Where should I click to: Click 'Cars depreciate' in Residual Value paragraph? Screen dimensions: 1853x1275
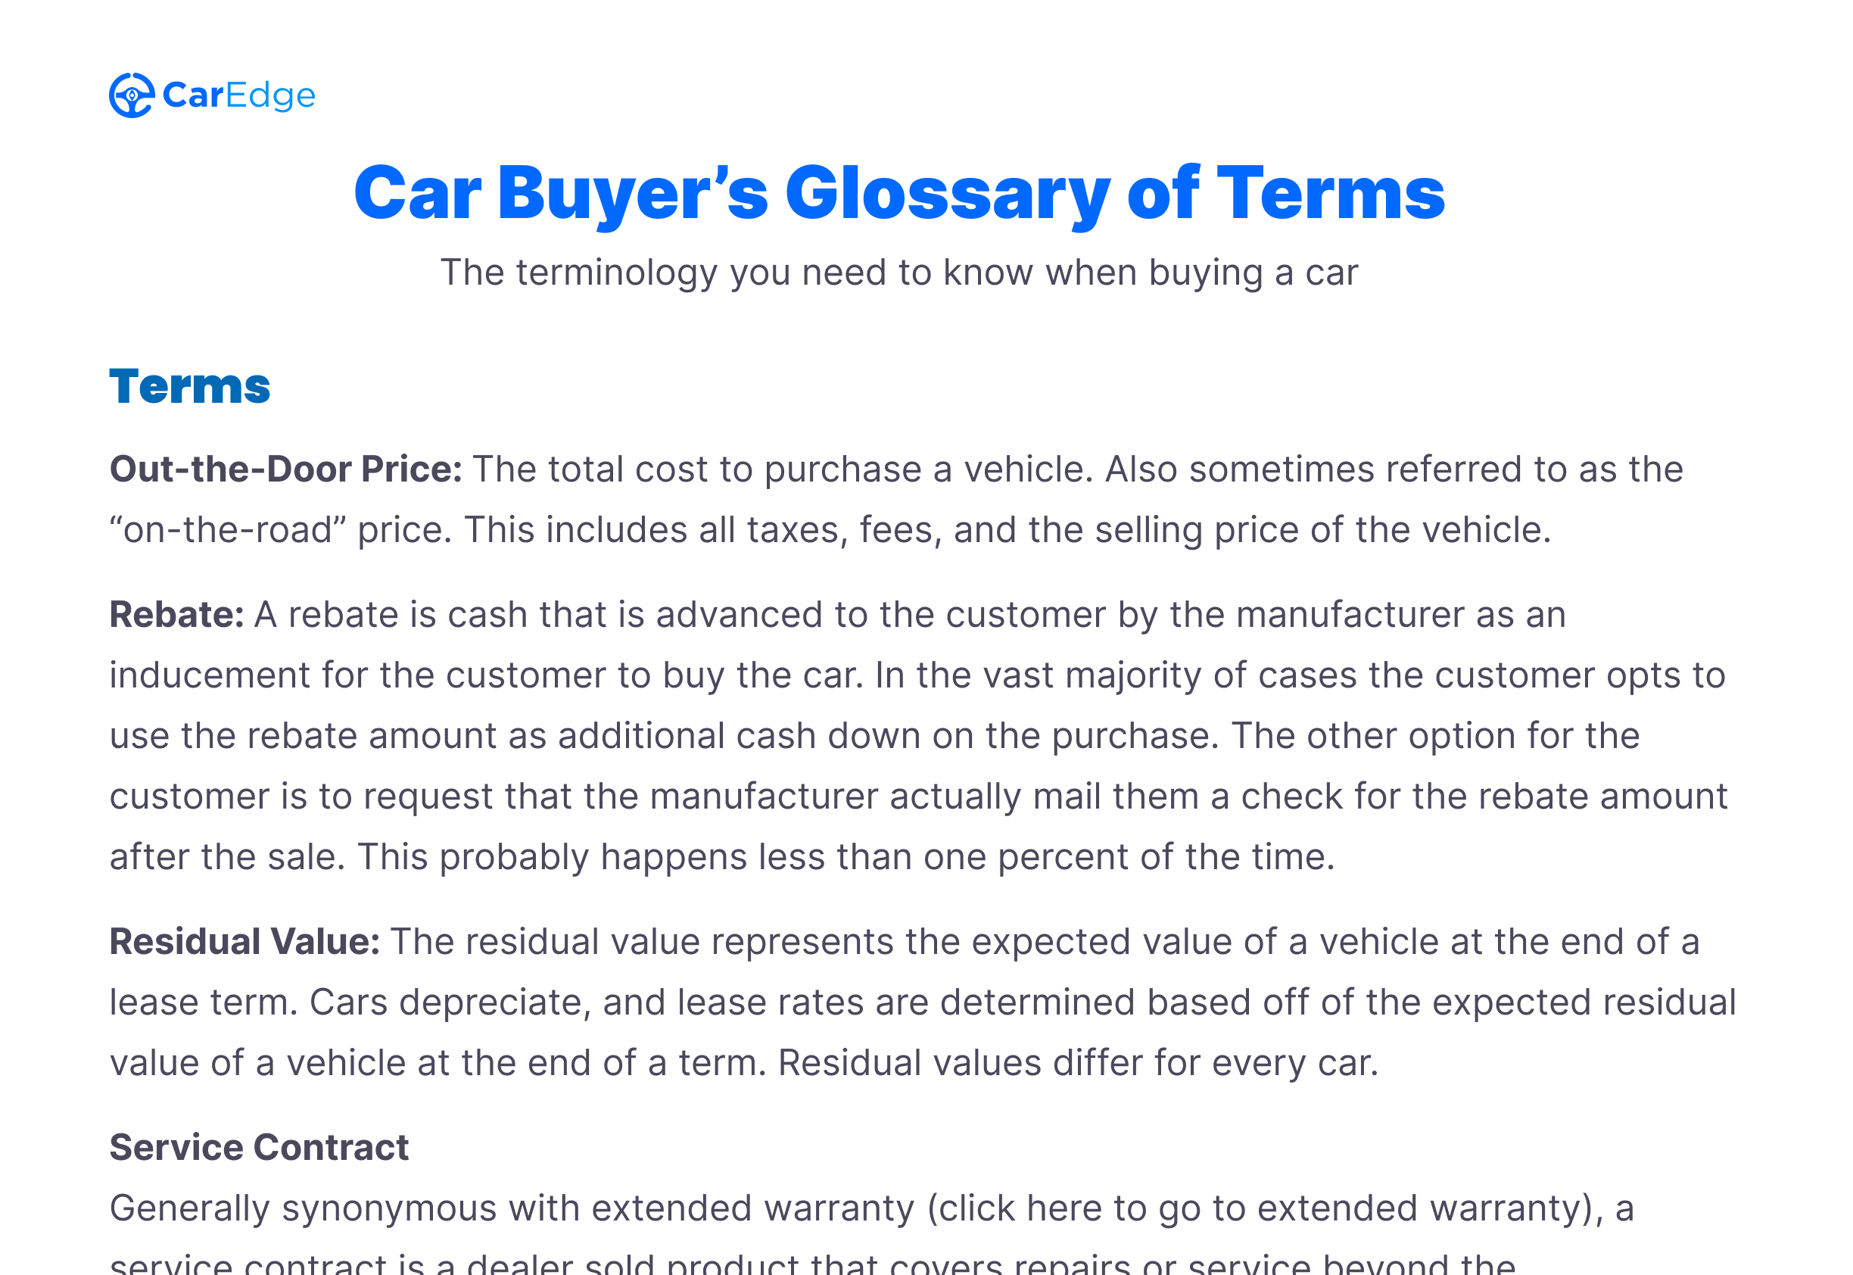pyautogui.click(x=450, y=1002)
